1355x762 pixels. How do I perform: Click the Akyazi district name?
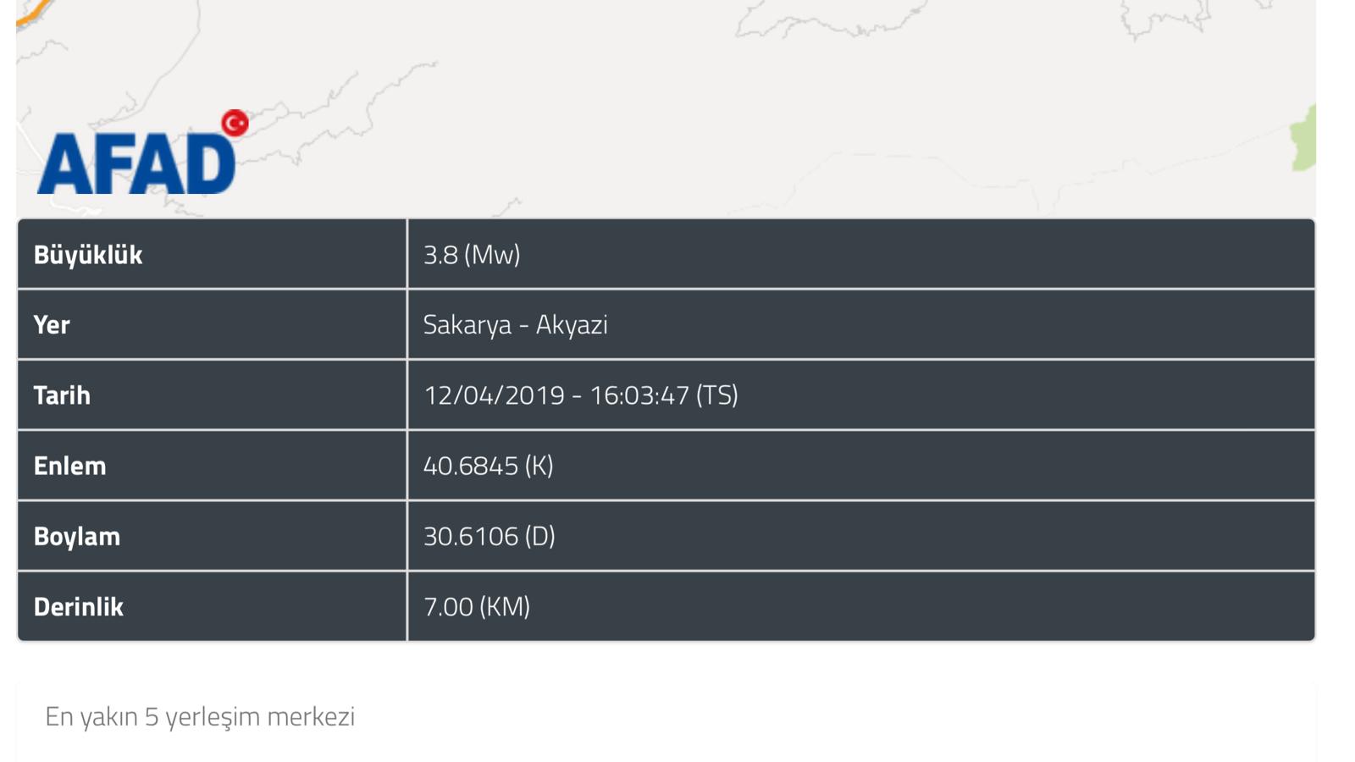coord(572,325)
